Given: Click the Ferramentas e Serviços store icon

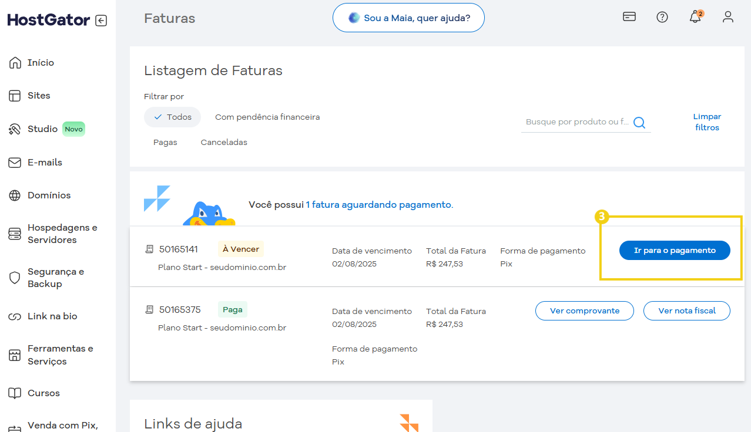Looking at the screenshot, I should click(15, 355).
